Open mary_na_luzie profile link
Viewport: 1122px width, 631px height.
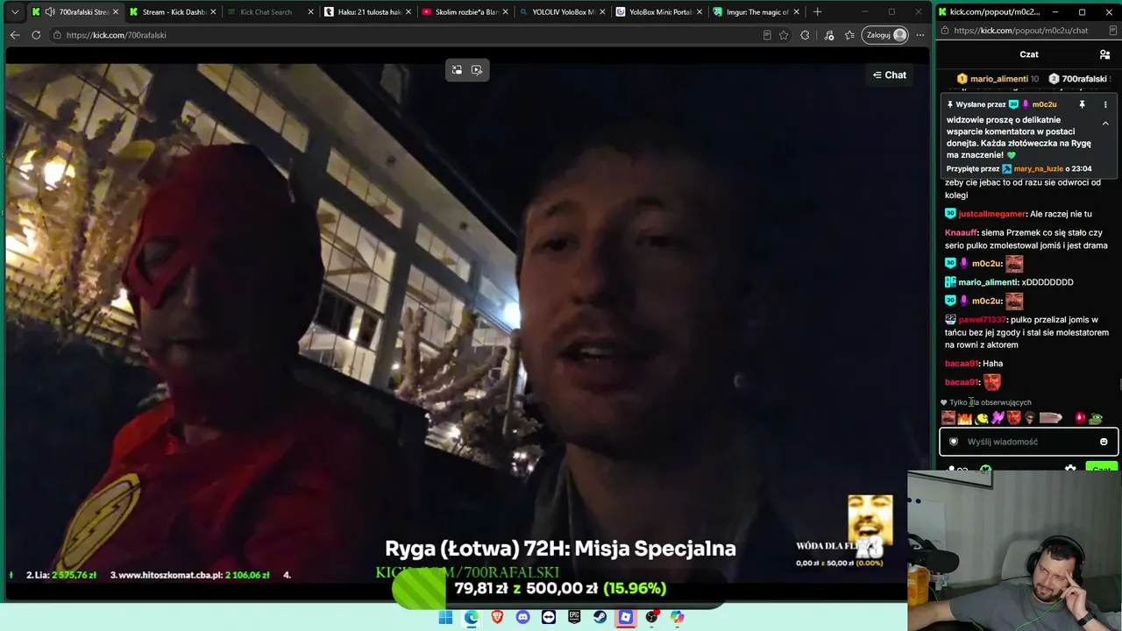tap(1038, 168)
